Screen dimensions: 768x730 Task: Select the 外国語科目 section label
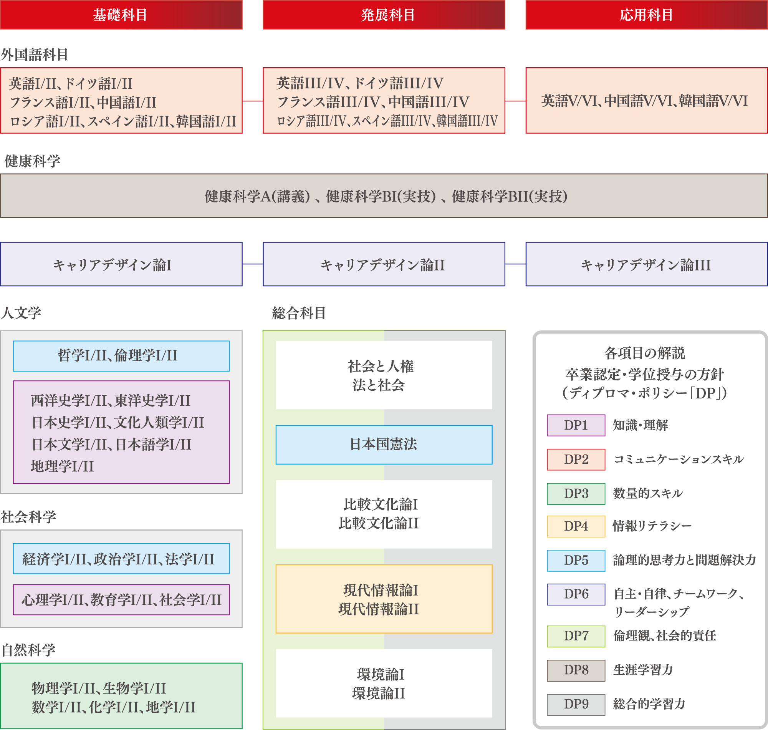coord(34,55)
